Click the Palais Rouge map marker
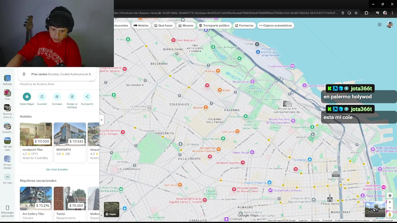The image size is (397, 223). pyautogui.click(x=252, y=152)
